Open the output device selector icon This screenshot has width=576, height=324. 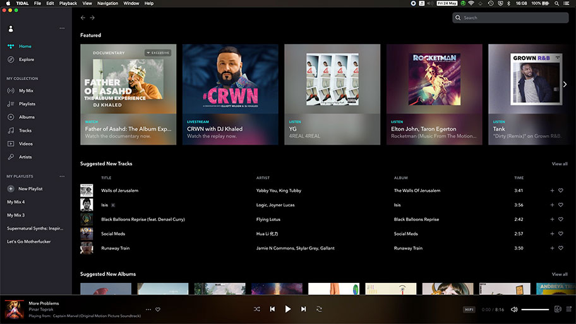point(558,309)
